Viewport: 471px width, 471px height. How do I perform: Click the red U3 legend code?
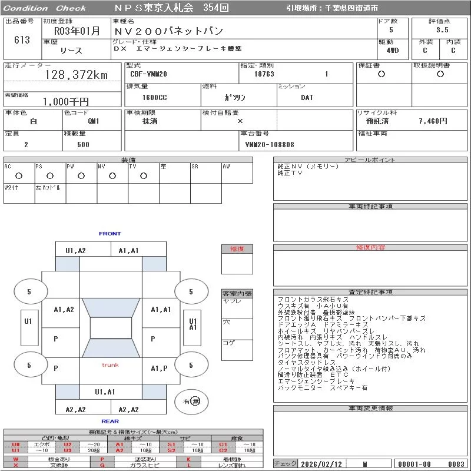coord(68,450)
